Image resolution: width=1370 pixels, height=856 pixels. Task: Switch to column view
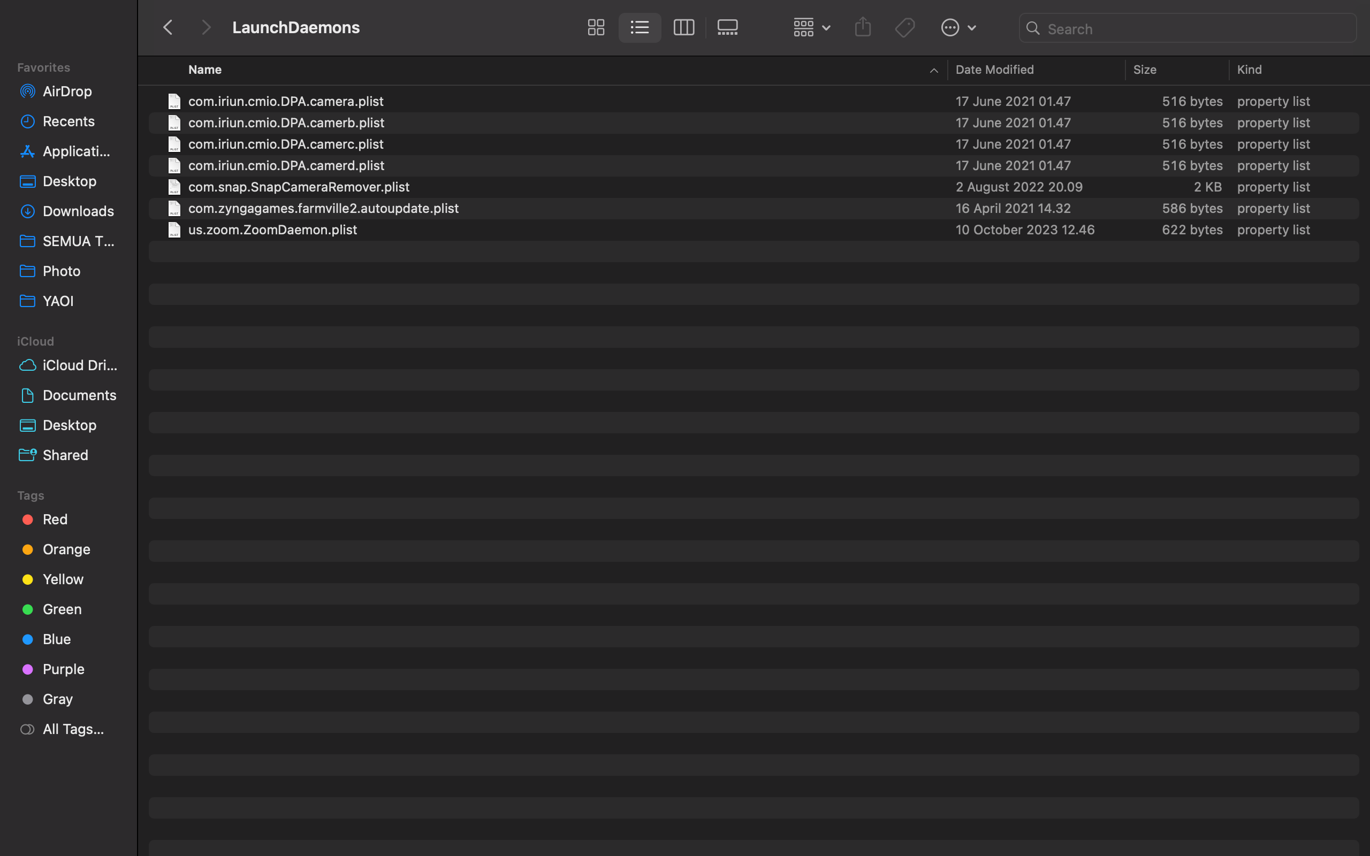[683, 28]
